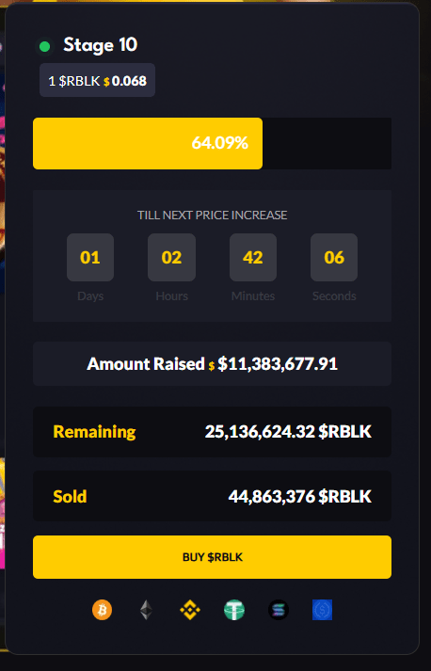Click the Days countdown box showing 01

pos(90,258)
